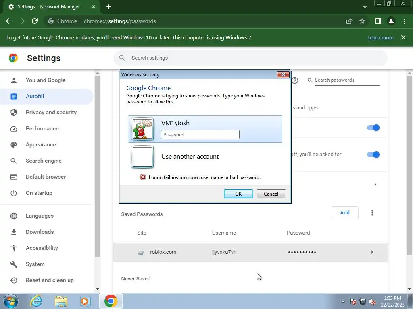Open the Chrome profile avatar menu
Screen dimensions: 413x309
tap(391, 21)
